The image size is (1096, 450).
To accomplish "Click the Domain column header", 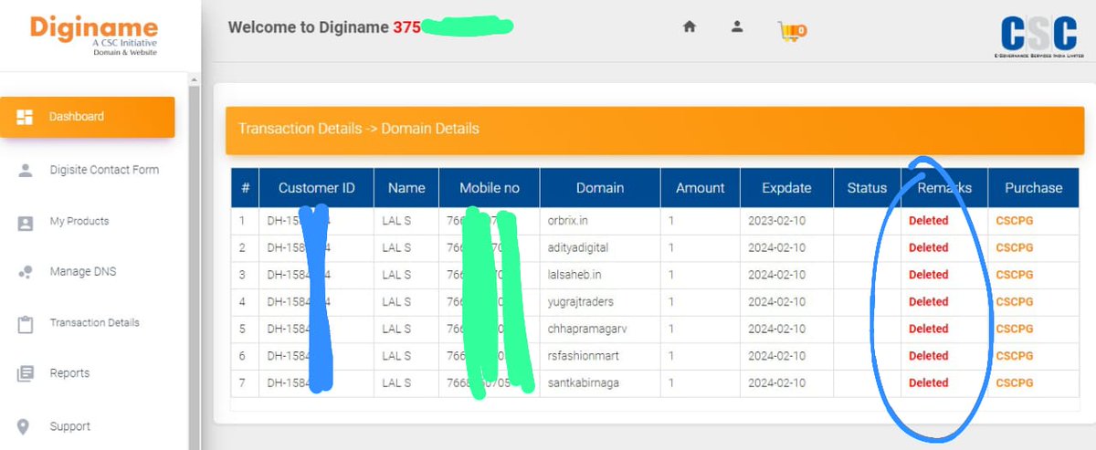I will point(600,188).
